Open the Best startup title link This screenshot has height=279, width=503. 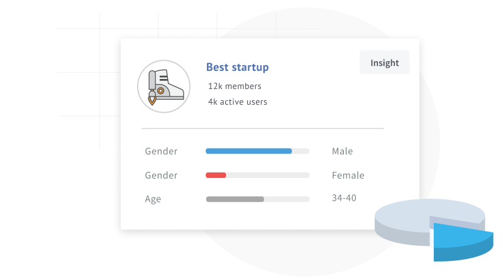point(237,67)
